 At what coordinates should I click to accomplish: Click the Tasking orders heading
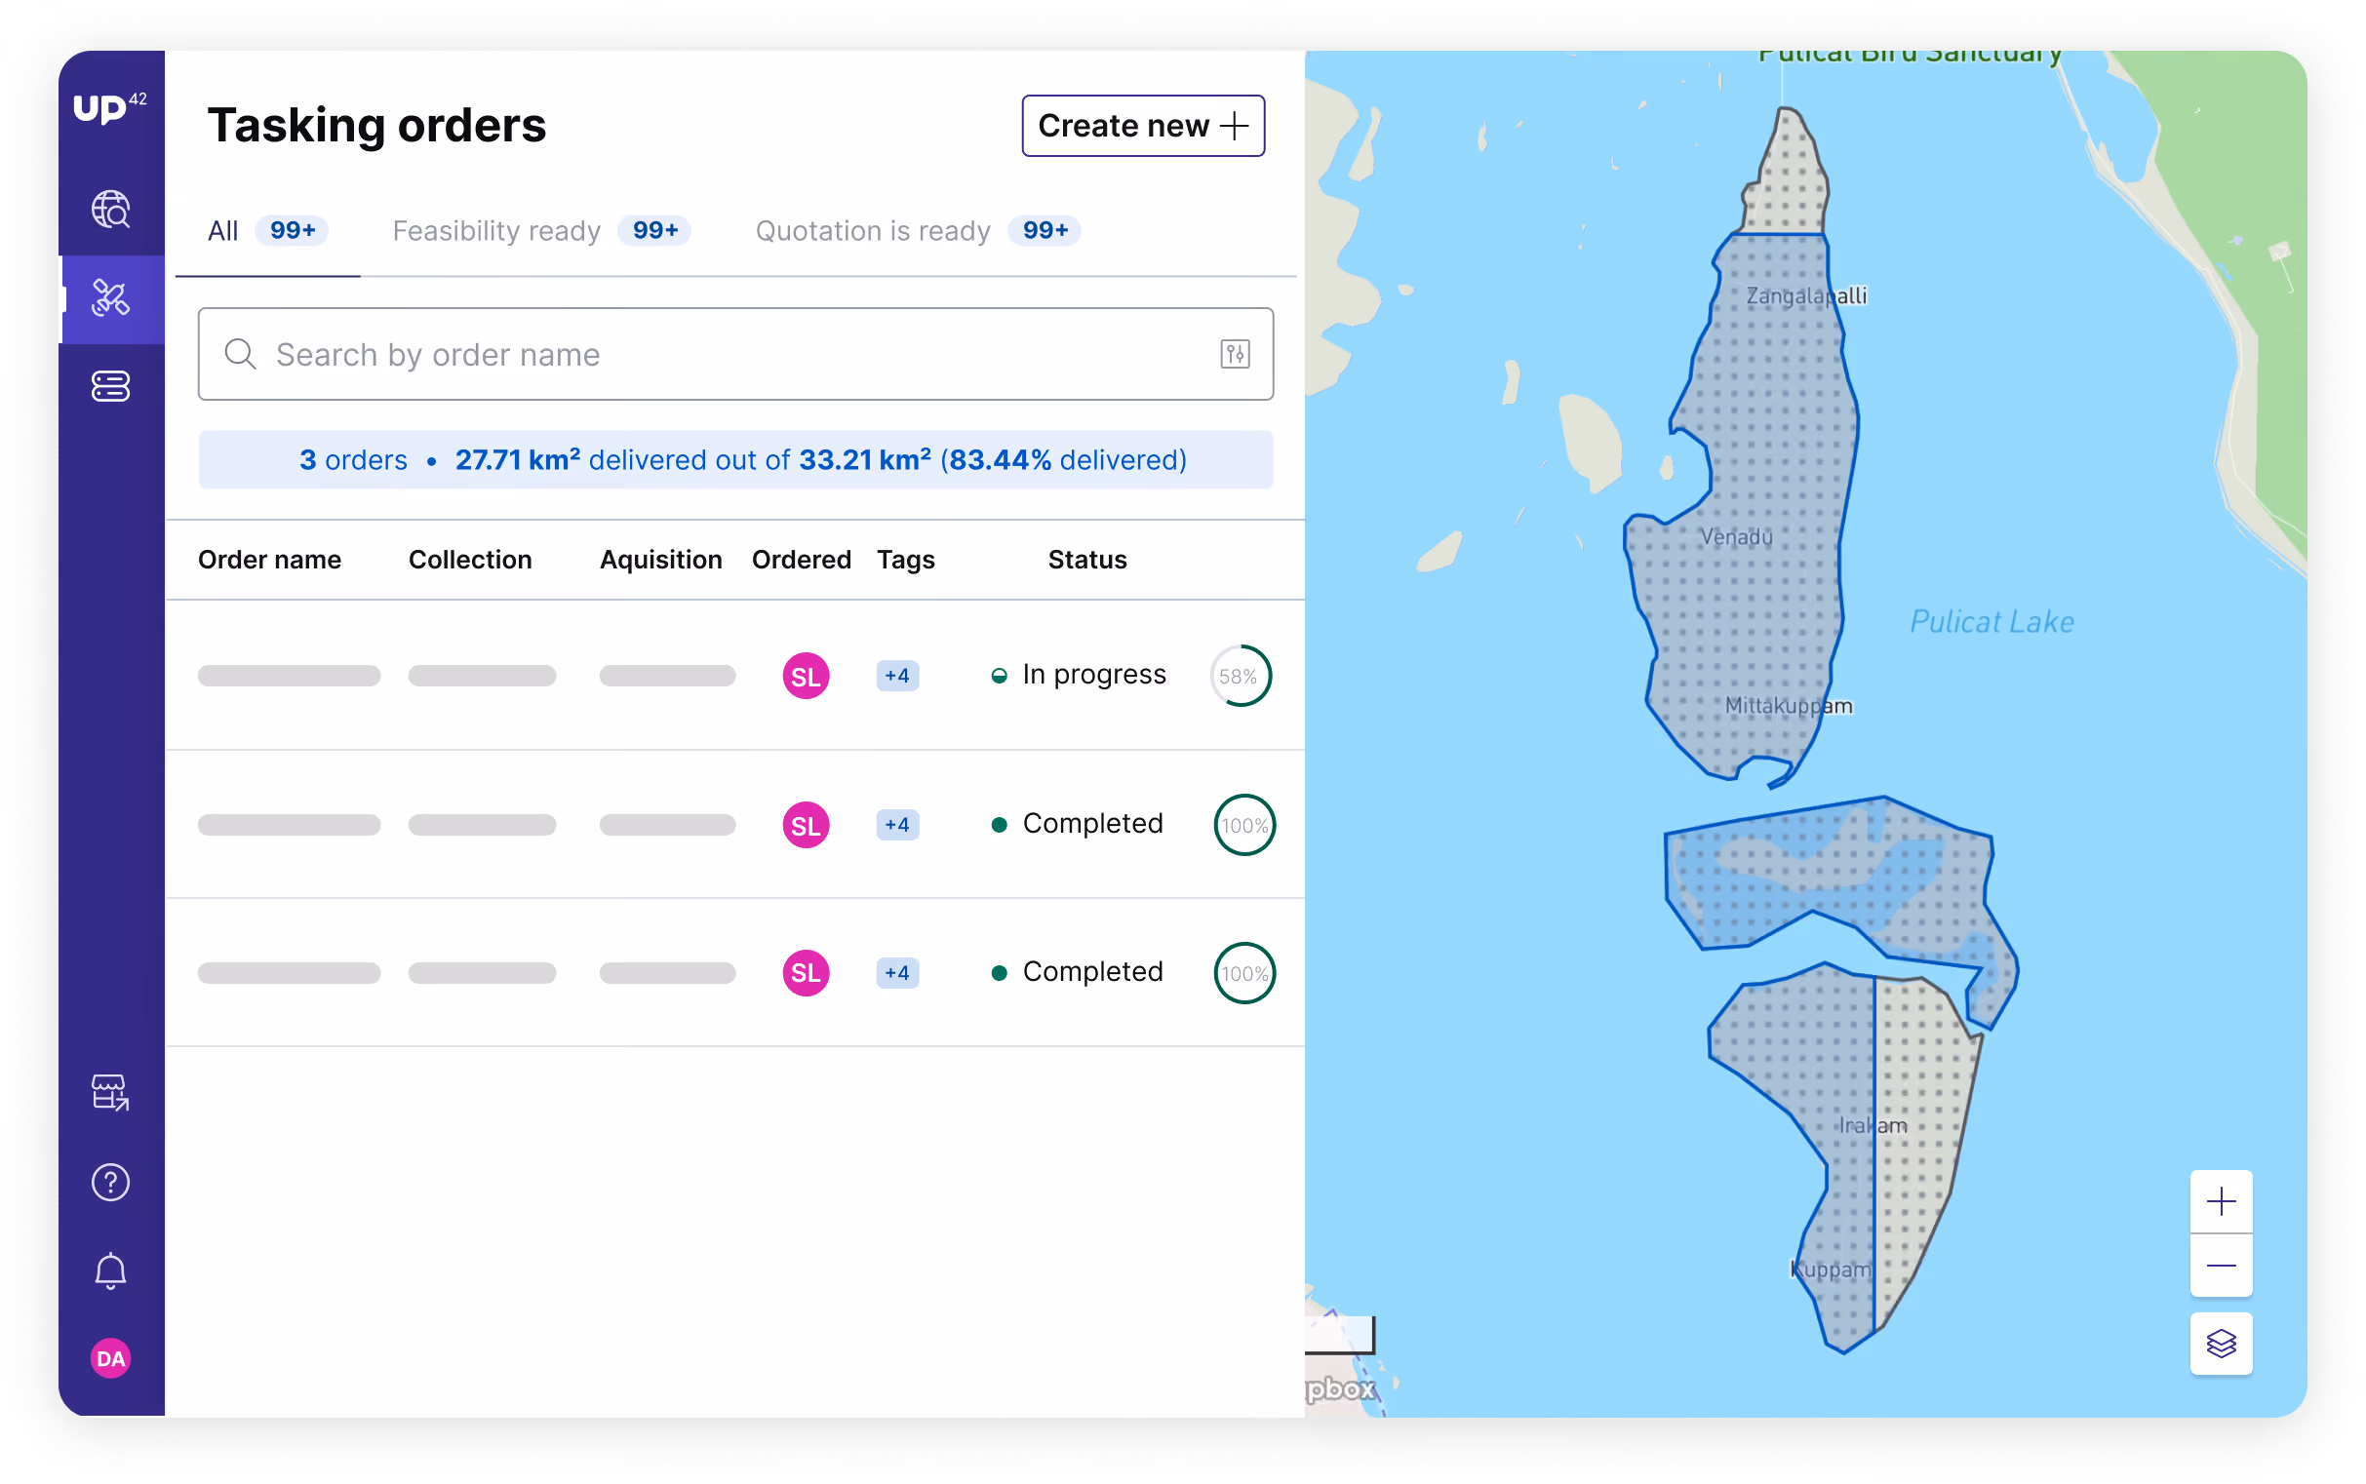pos(376,126)
